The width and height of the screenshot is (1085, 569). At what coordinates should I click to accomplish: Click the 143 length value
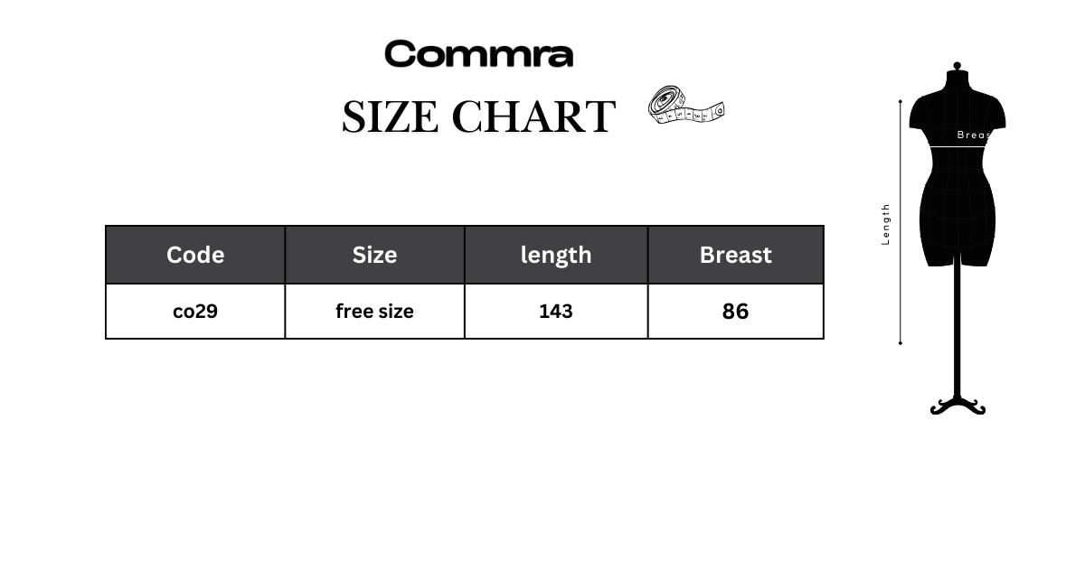[x=556, y=312]
